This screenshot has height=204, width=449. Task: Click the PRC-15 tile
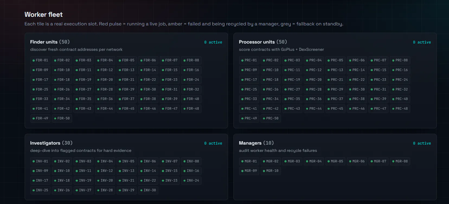pos(379,70)
